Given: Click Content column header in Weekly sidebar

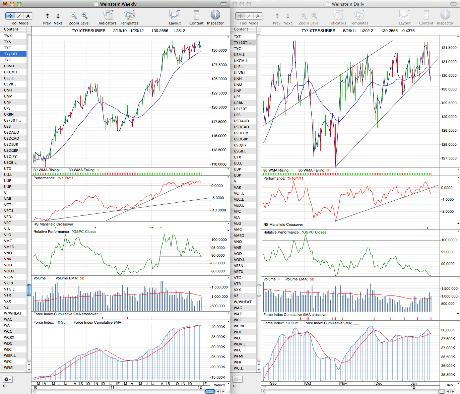Looking at the screenshot, I should (13, 29).
